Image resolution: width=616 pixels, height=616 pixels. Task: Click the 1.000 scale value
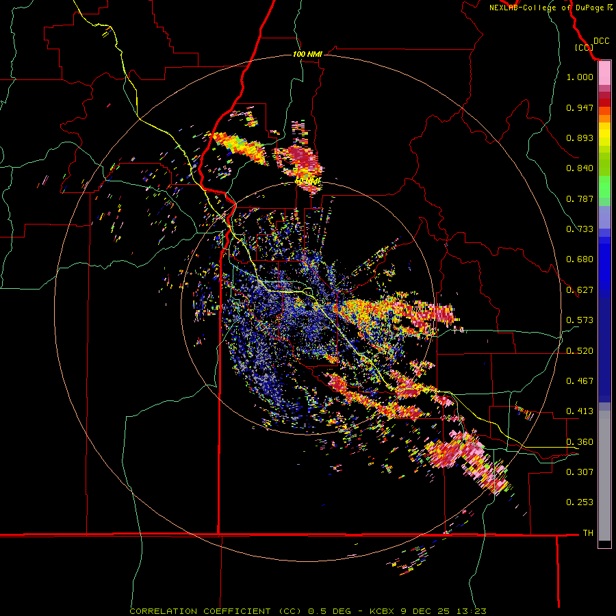click(x=580, y=77)
